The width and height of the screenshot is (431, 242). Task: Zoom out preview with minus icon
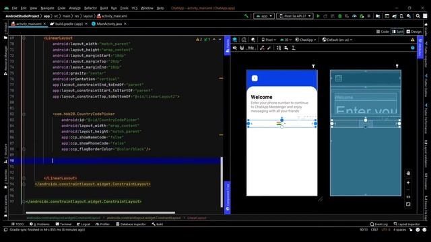[x=408, y=190]
